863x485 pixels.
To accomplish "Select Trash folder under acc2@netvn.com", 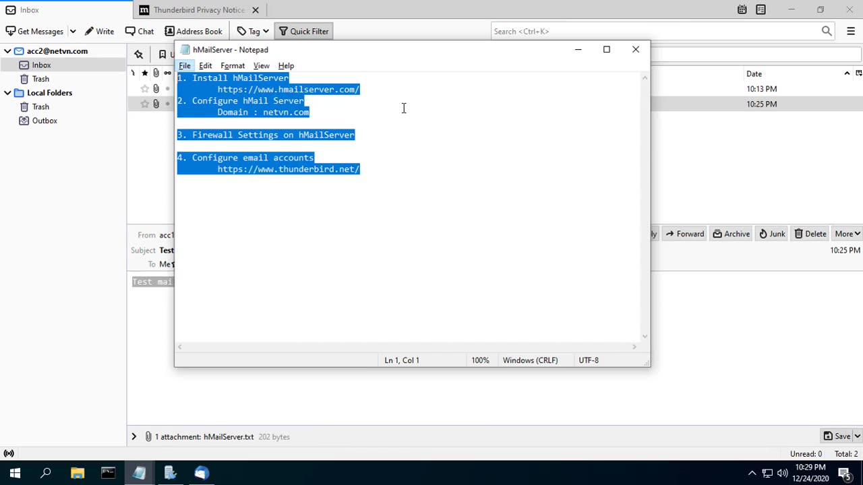I will [40, 79].
